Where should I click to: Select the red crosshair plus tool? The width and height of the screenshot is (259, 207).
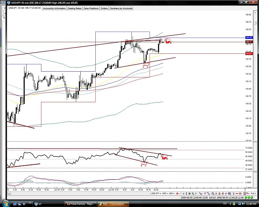[226, 193]
